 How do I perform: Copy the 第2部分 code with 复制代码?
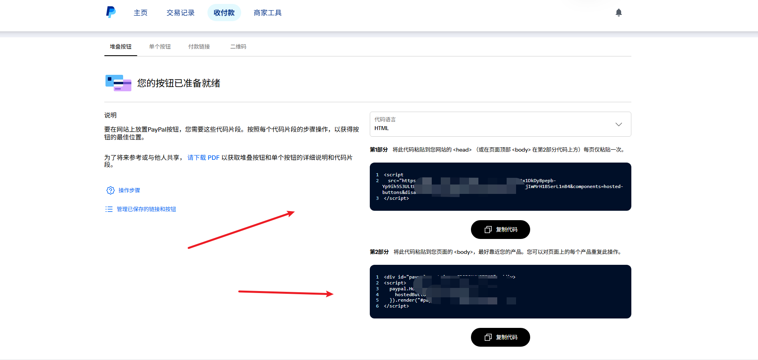(500, 337)
